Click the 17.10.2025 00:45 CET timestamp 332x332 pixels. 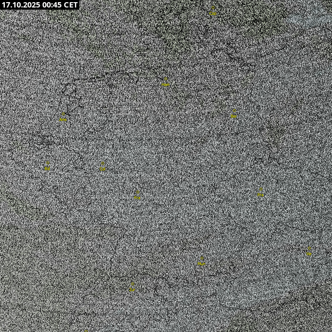point(40,5)
